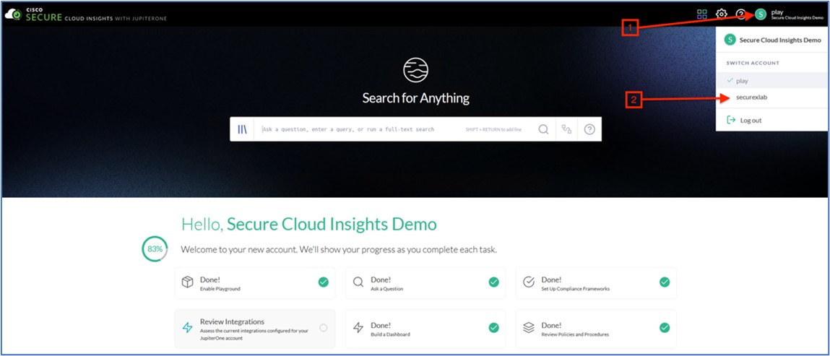This screenshot has height=356, width=830.
Task: Open the apps grid icon in header
Action: [x=702, y=14]
